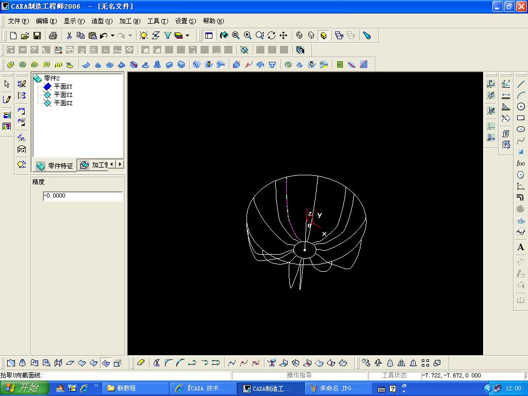Click the Internet Explorer quick launch icon
This screenshot has width=528, height=396.
pyautogui.click(x=84, y=388)
